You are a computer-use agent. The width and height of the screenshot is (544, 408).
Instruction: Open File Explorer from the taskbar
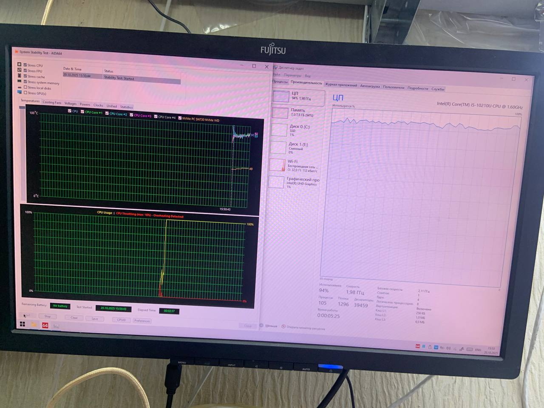(x=34, y=325)
